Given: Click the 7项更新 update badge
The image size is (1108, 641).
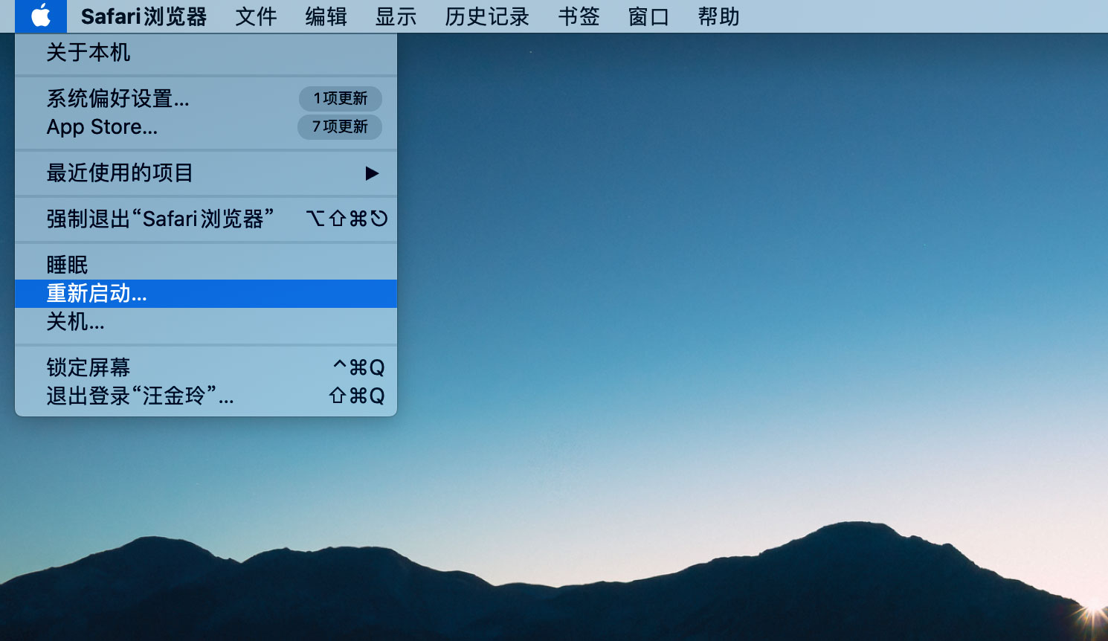Looking at the screenshot, I should (x=339, y=127).
